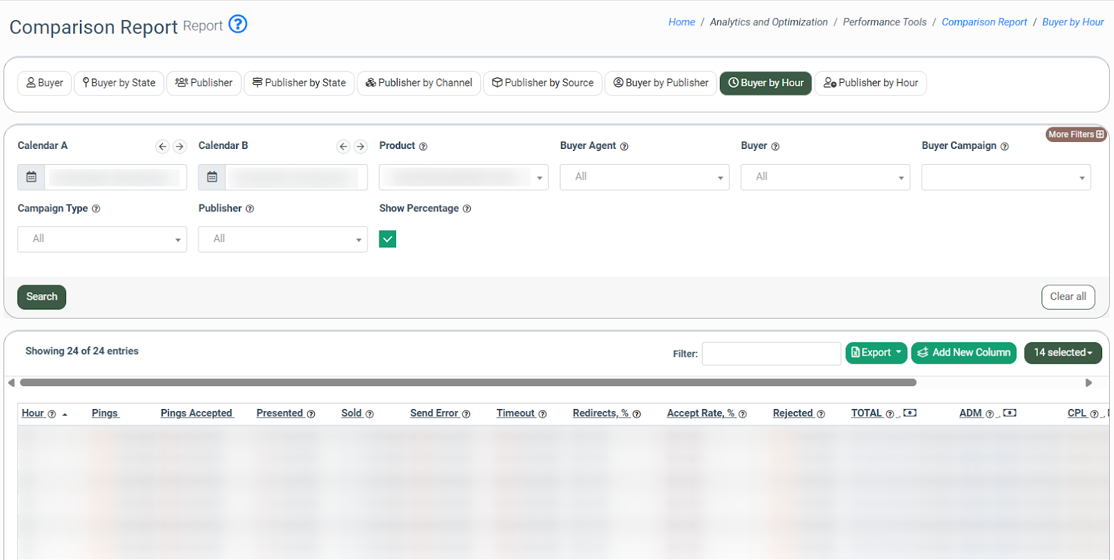
Task: Open the 14 selected columns dropdown
Action: 1062,353
